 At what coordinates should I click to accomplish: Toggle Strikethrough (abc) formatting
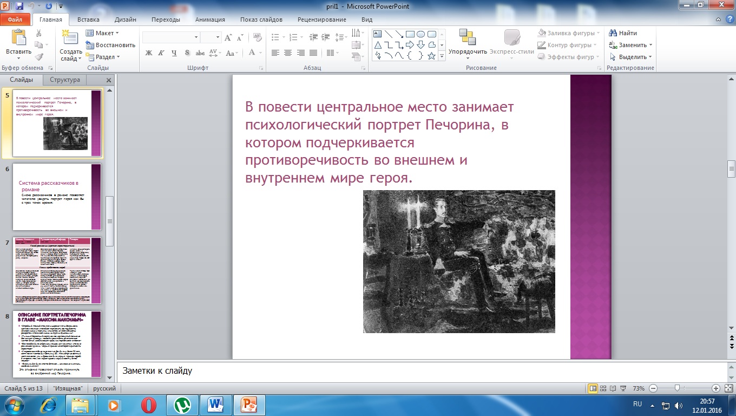(200, 53)
